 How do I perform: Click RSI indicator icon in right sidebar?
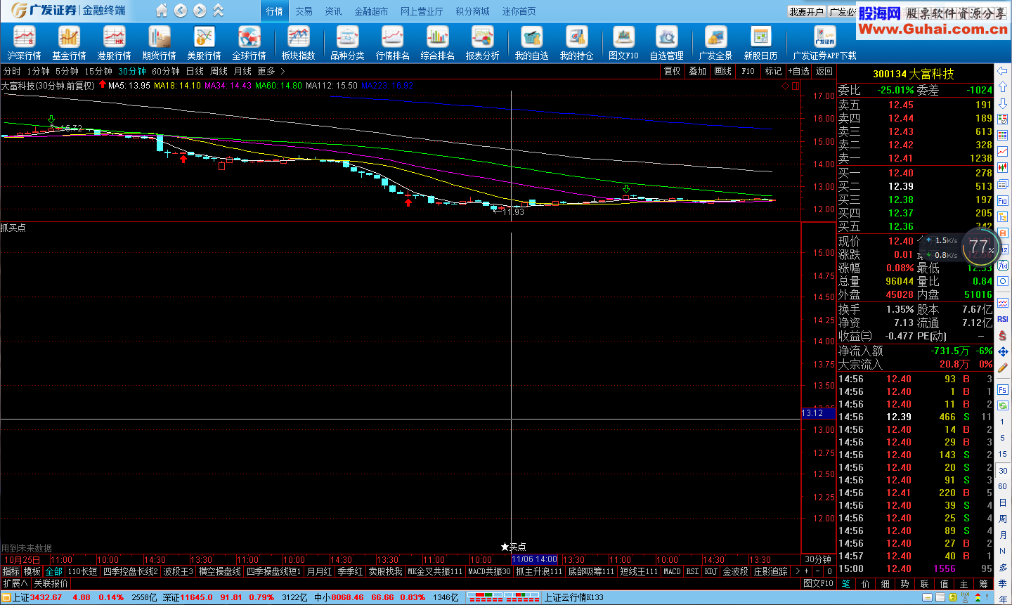coord(1003,319)
